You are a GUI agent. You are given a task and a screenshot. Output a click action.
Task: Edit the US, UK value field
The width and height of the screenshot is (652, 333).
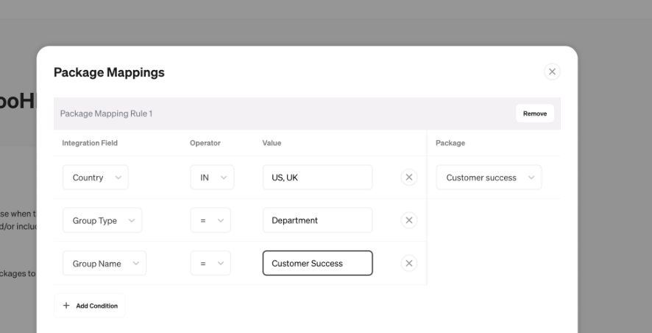pyautogui.click(x=317, y=178)
